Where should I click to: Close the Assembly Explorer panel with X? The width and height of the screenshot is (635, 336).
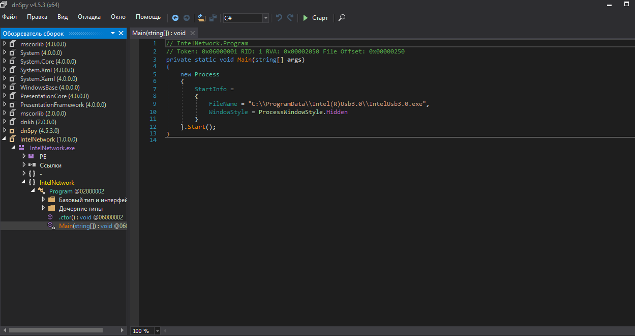(x=121, y=33)
